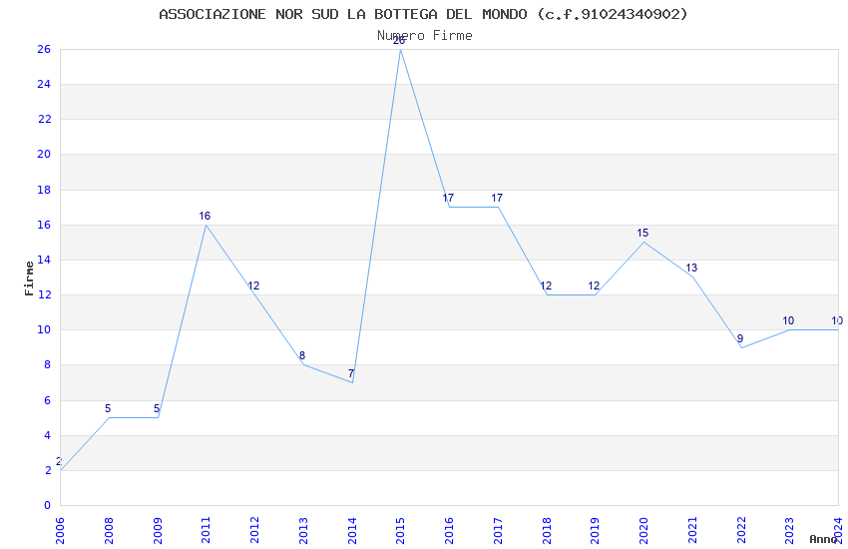Click the y-axis tick value 24

click(x=44, y=84)
